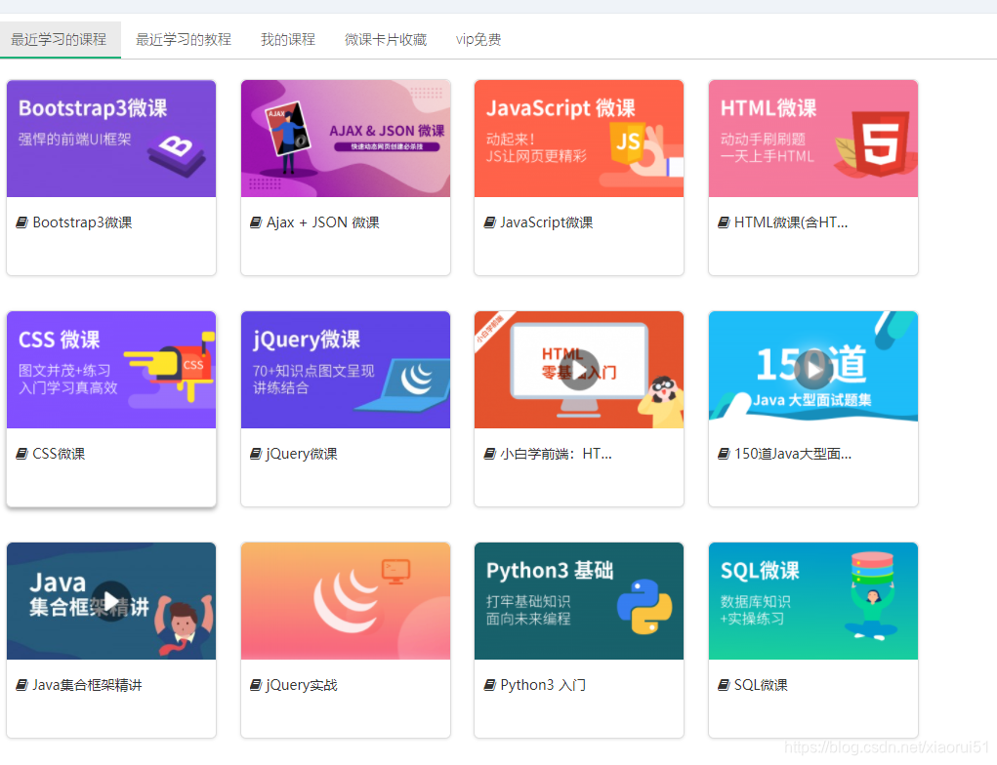Click the jQuery实战 course thumbnail
This screenshot has height=765, width=997.
click(x=345, y=600)
